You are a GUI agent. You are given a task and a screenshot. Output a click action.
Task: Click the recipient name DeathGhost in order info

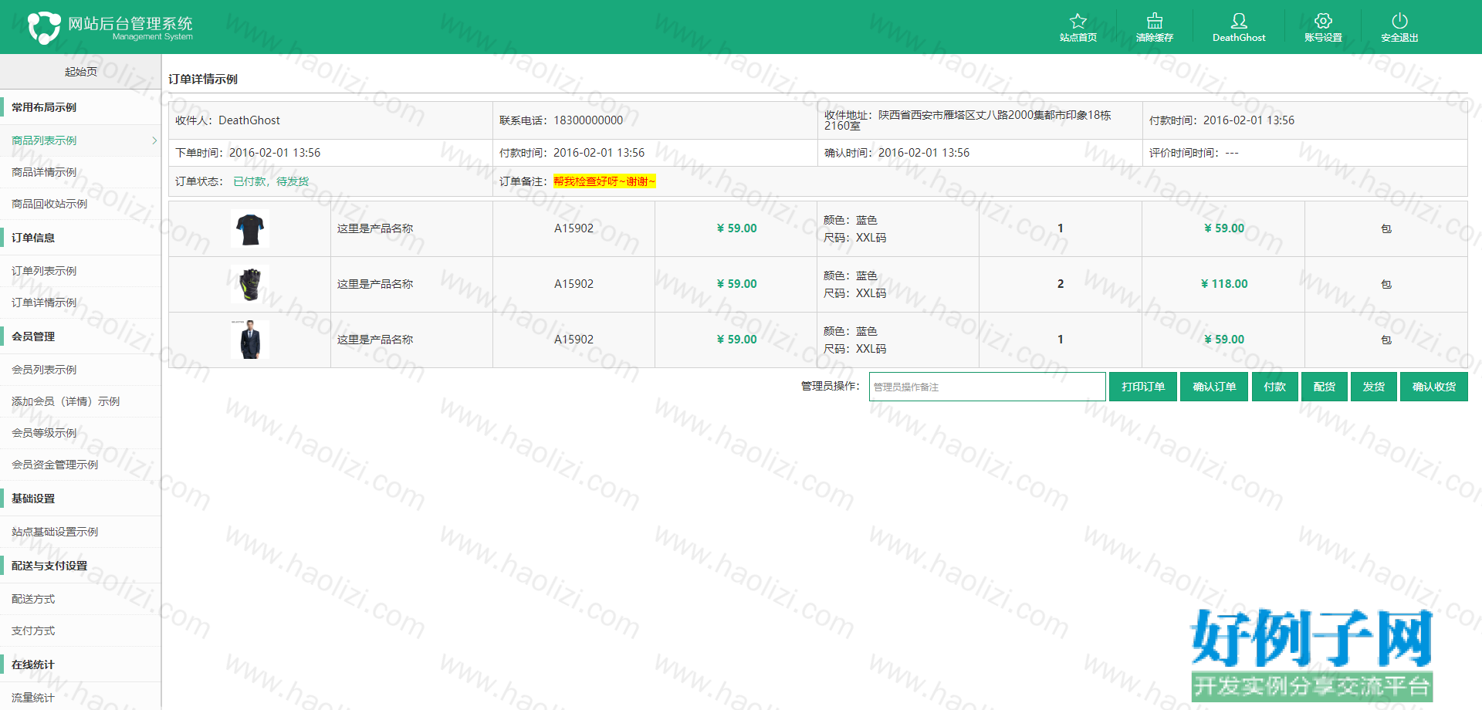(x=249, y=120)
